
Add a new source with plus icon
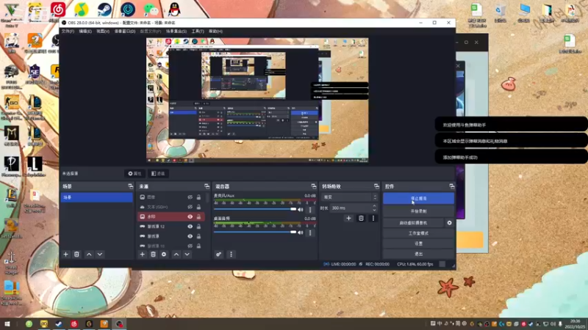click(x=142, y=254)
